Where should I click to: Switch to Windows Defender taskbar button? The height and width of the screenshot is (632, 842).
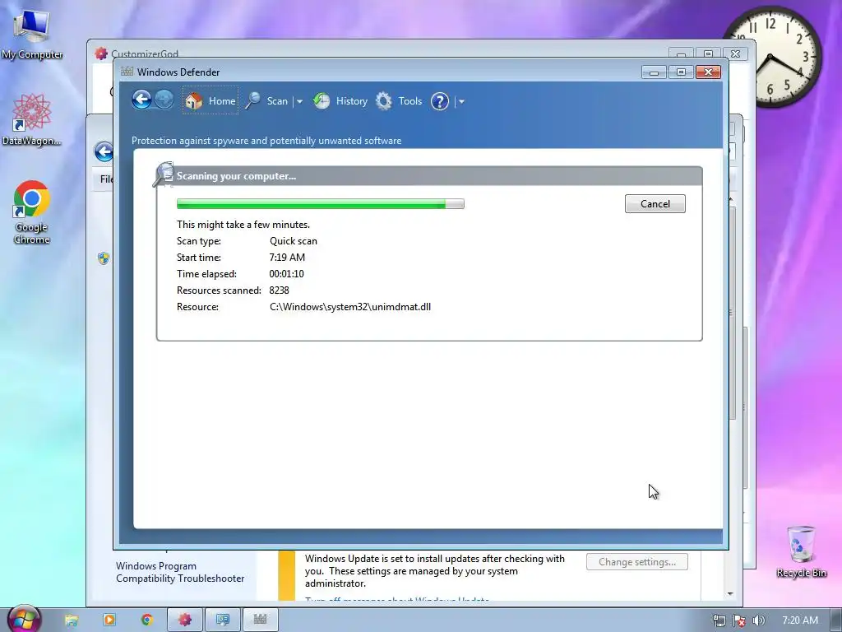pos(261,620)
